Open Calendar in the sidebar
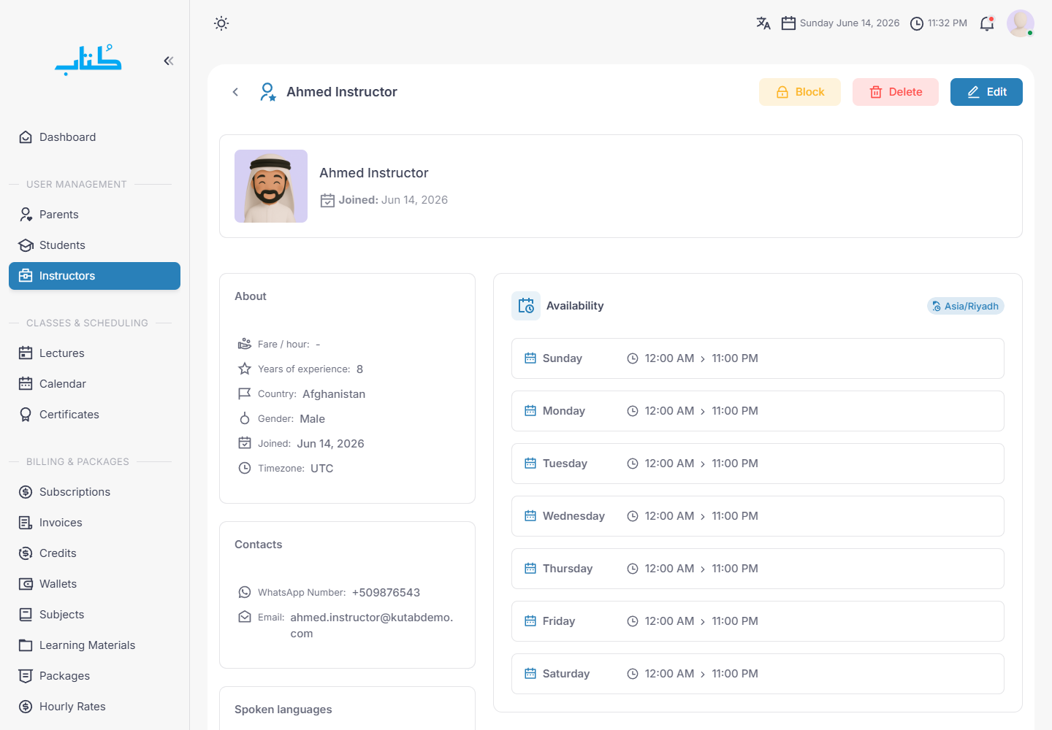1052x730 pixels. pyautogui.click(x=94, y=384)
